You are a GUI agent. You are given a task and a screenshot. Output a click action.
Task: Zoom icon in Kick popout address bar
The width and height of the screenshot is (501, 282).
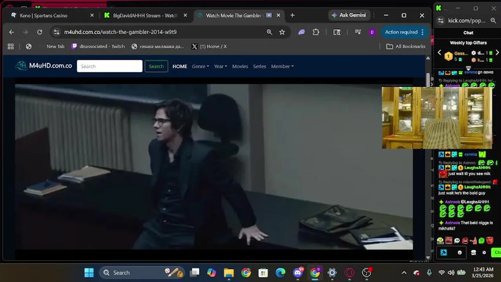point(493,20)
